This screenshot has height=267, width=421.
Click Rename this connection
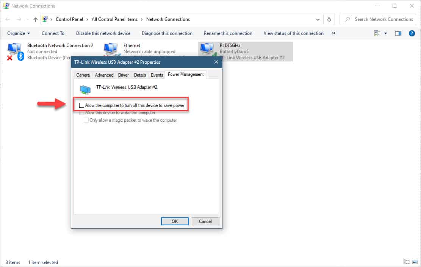(x=228, y=33)
